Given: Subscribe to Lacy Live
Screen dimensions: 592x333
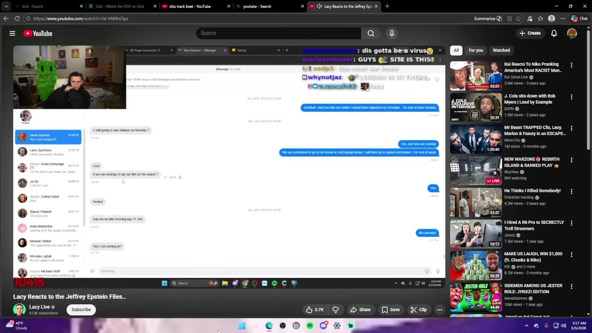Looking at the screenshot, I should (x=81, y=310).
